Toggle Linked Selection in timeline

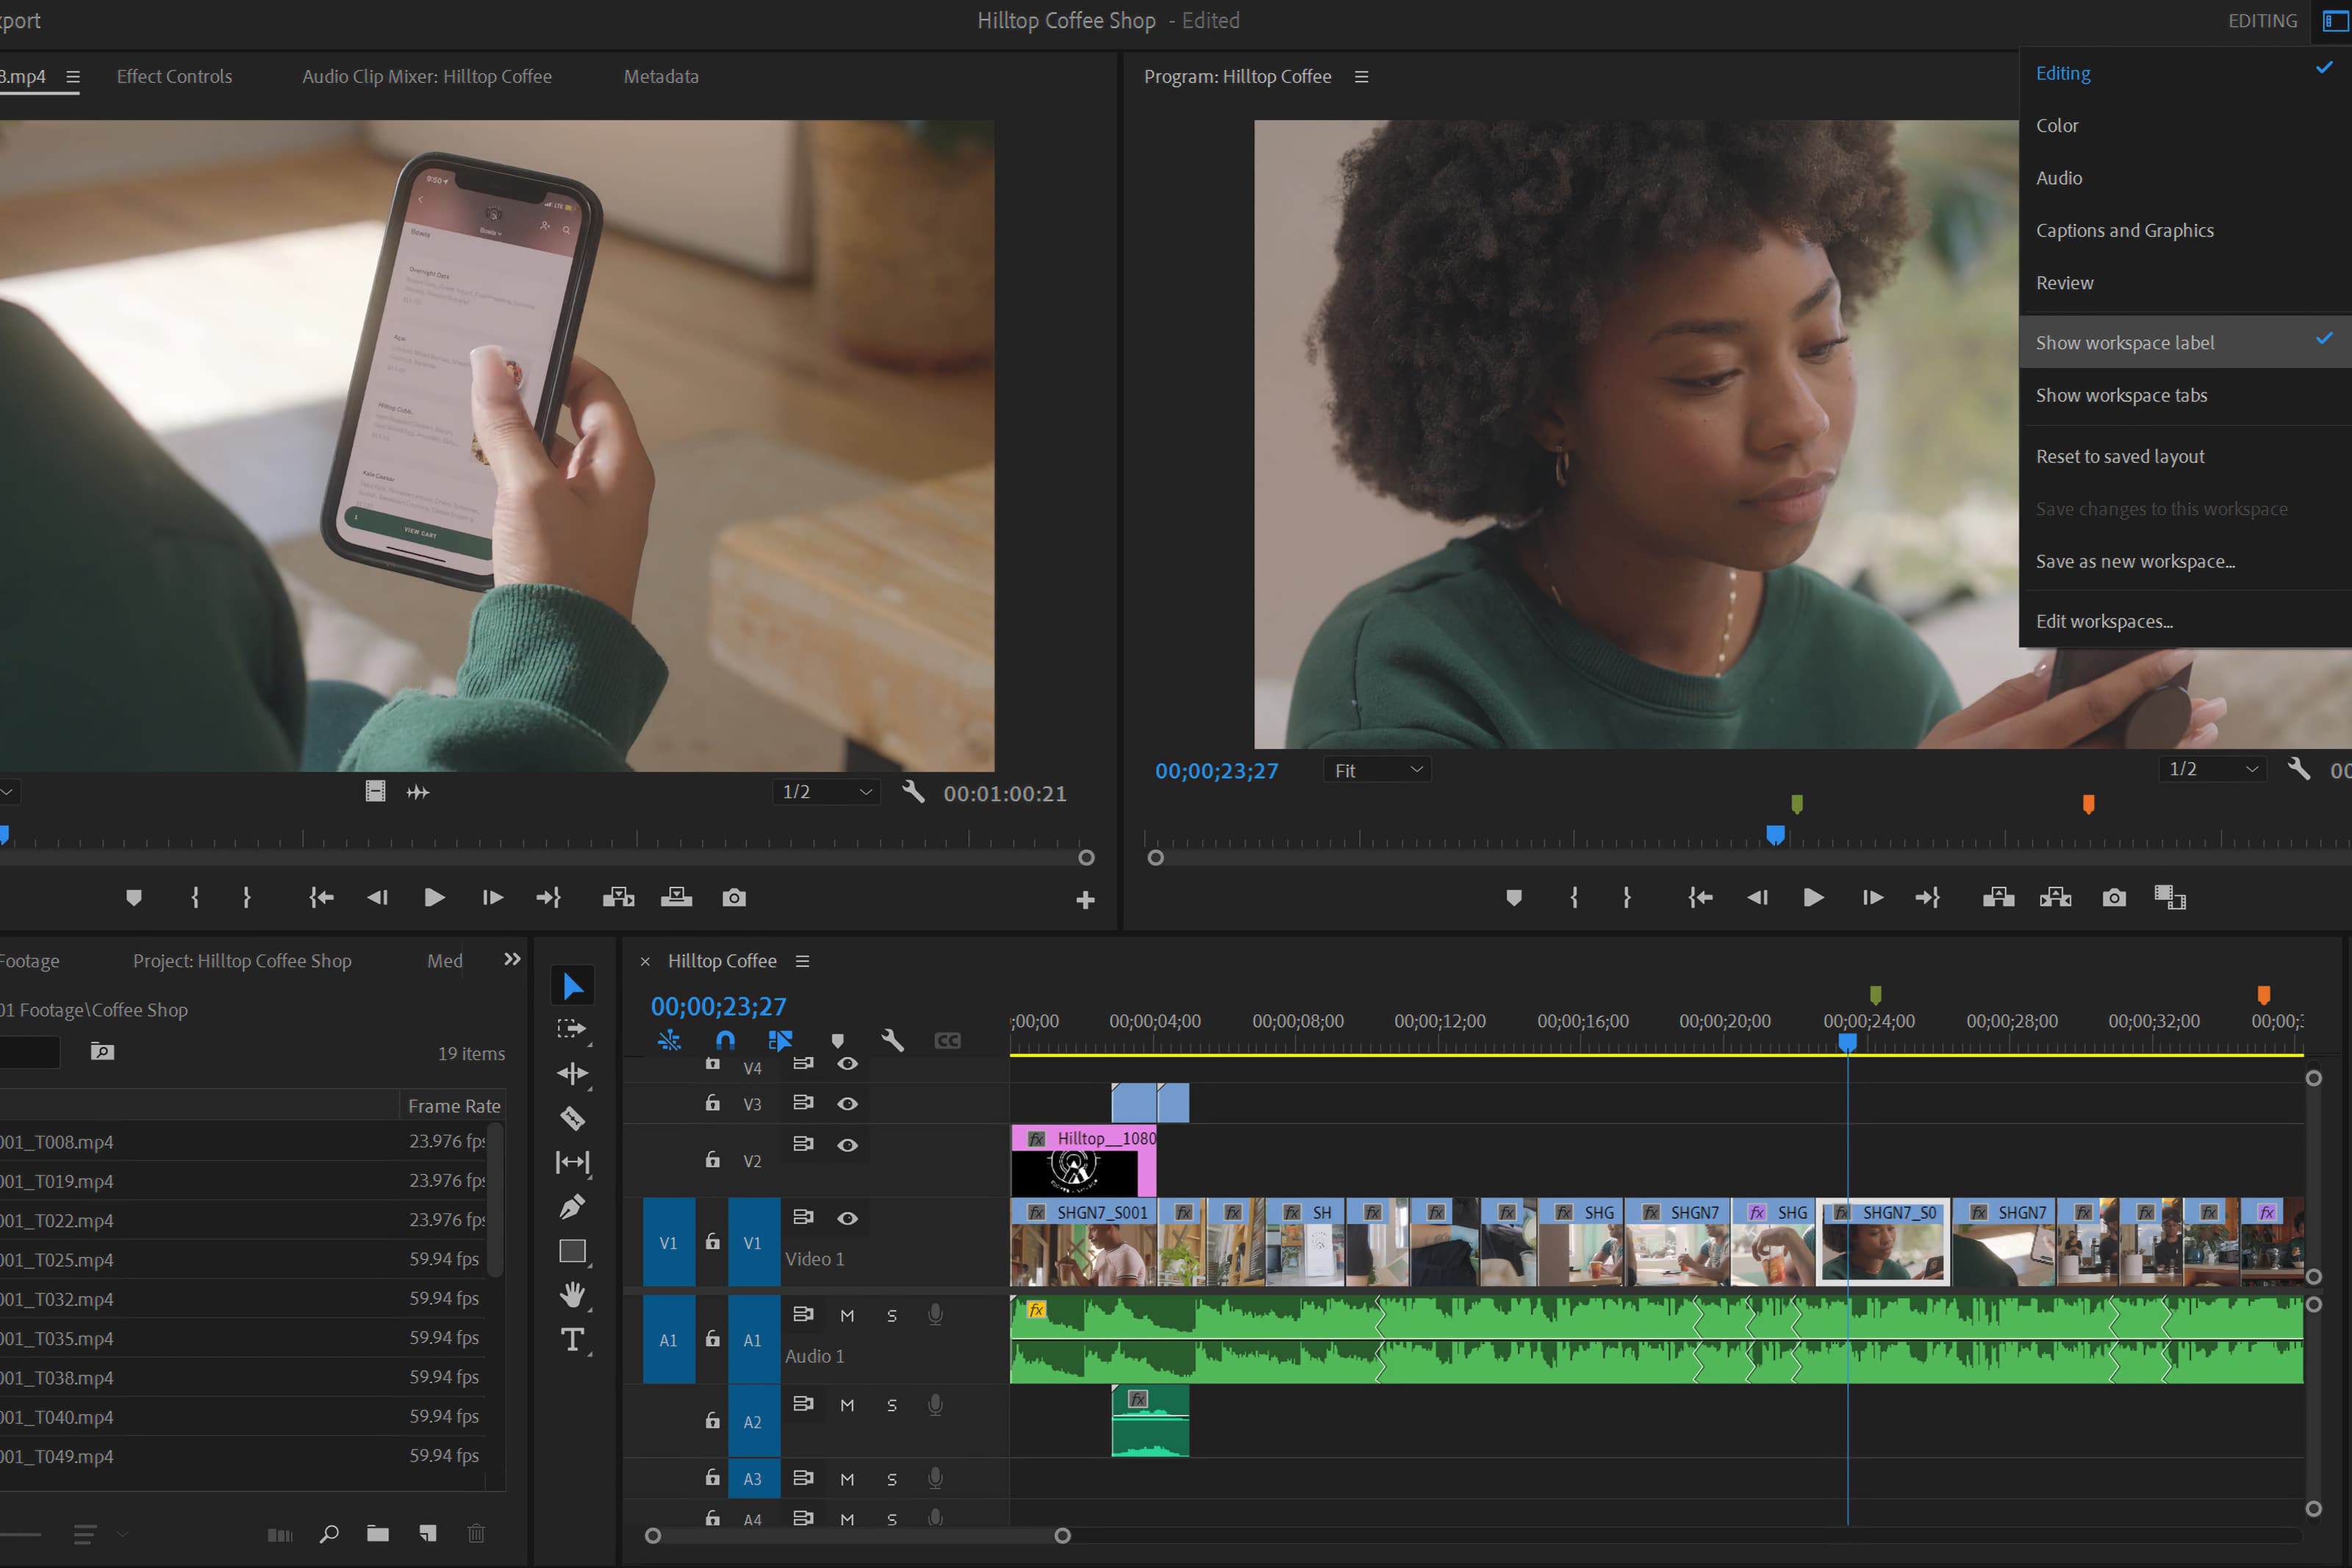[780, 1041]
